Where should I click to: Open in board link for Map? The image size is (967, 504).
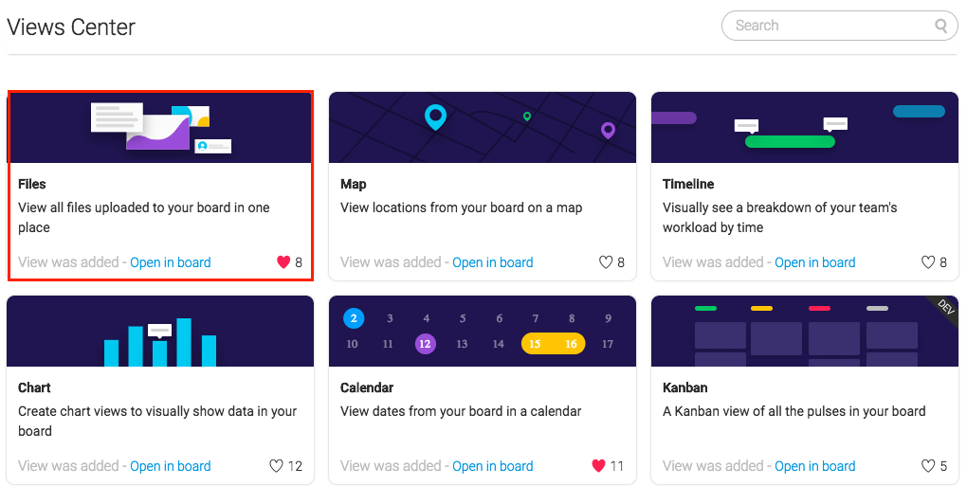click(x=493, y=262)
